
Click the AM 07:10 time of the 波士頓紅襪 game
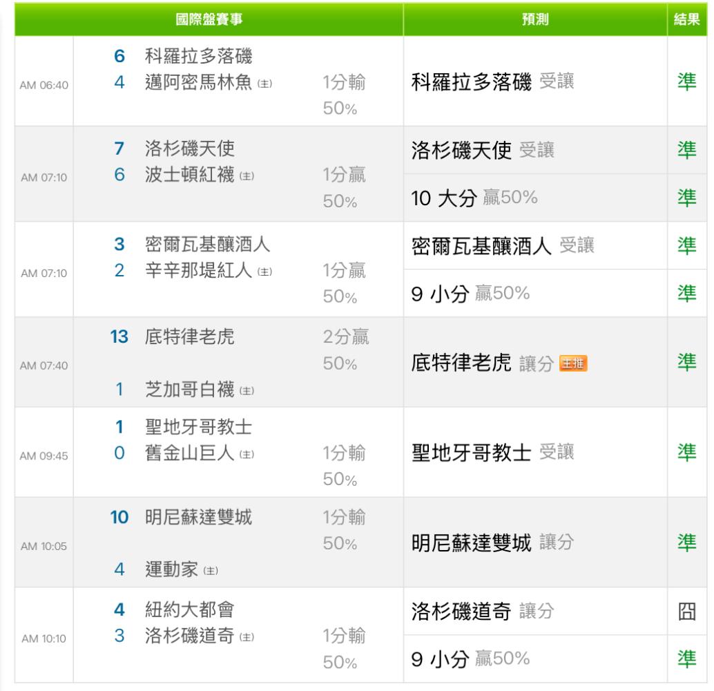pos(44,178)
